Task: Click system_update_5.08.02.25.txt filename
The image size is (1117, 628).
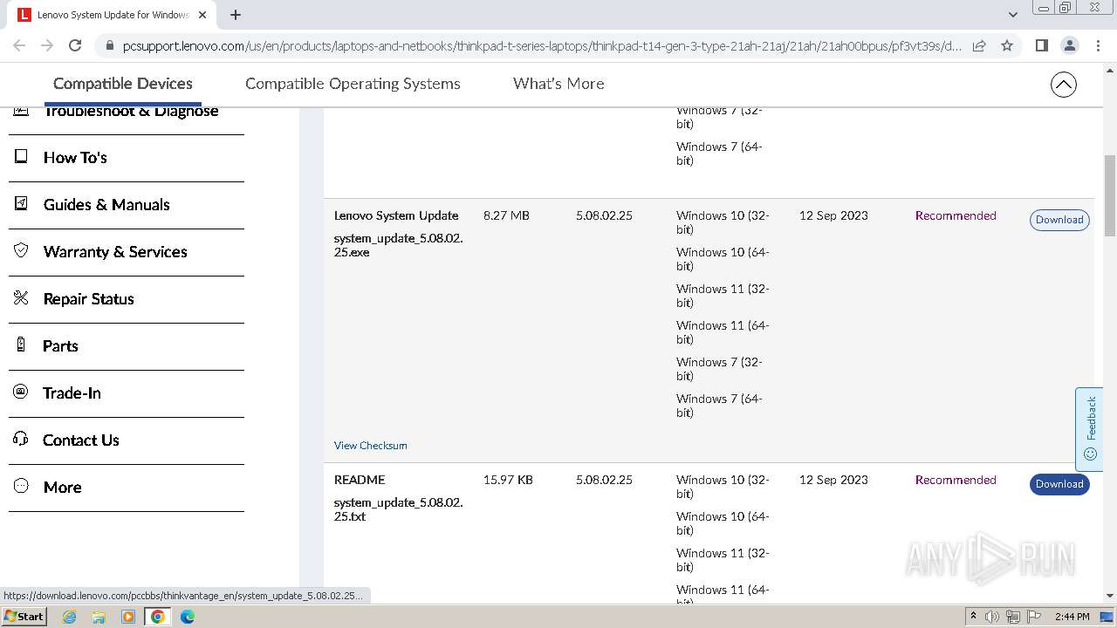Action: 398,509
